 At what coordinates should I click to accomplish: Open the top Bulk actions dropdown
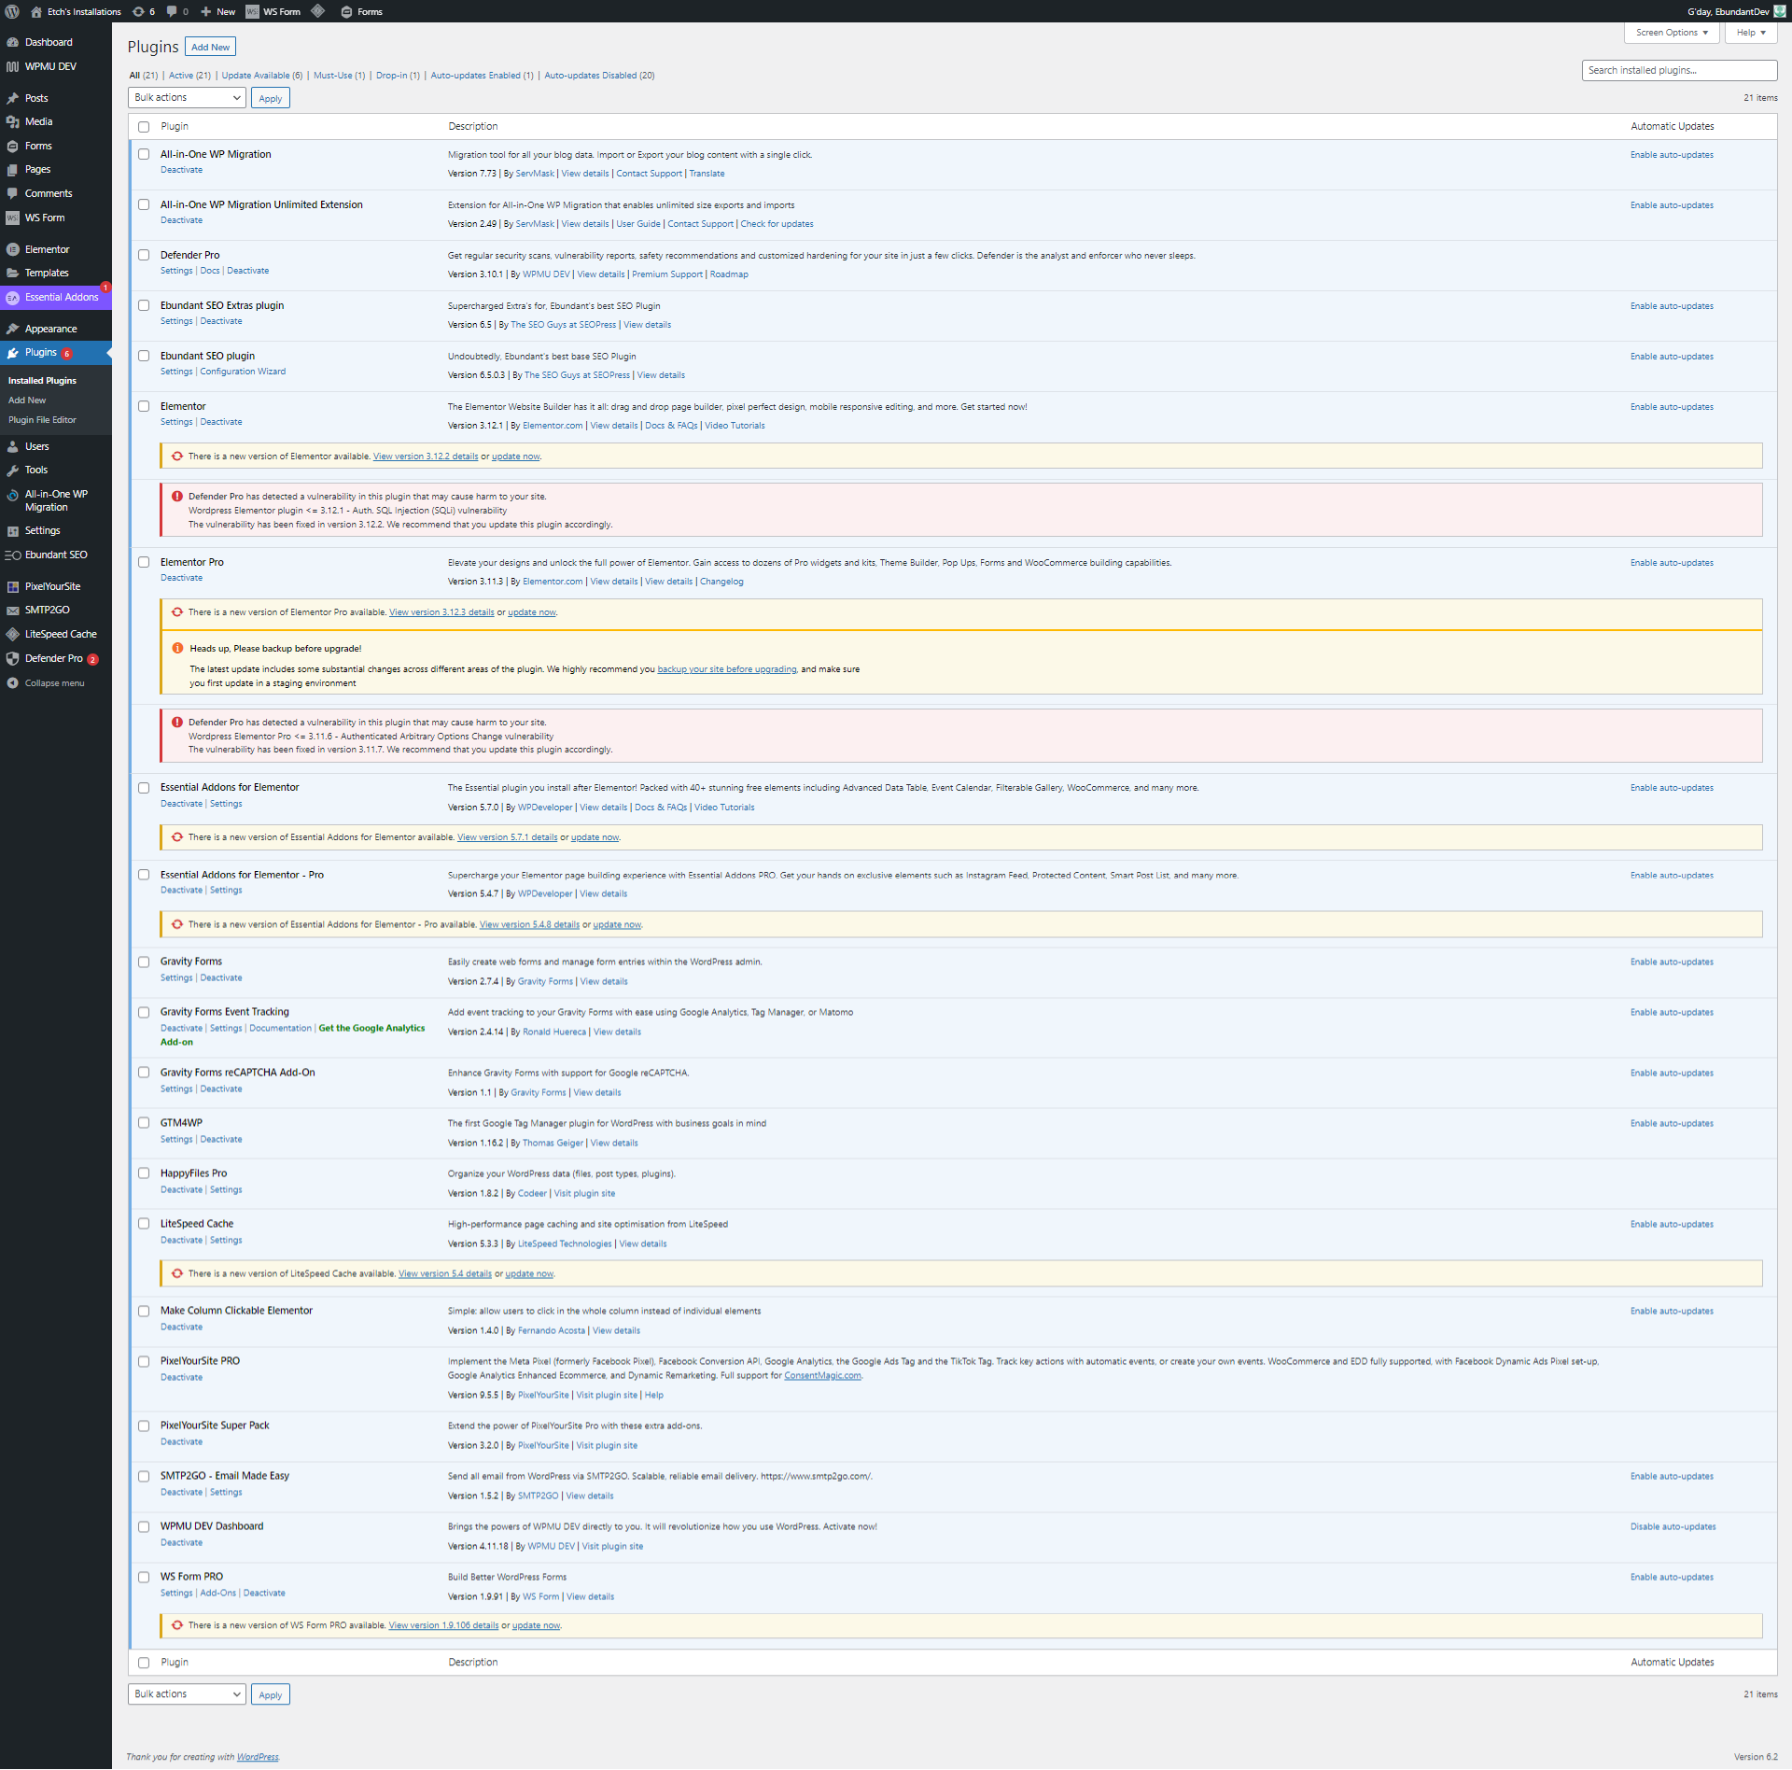pos(187,98)
